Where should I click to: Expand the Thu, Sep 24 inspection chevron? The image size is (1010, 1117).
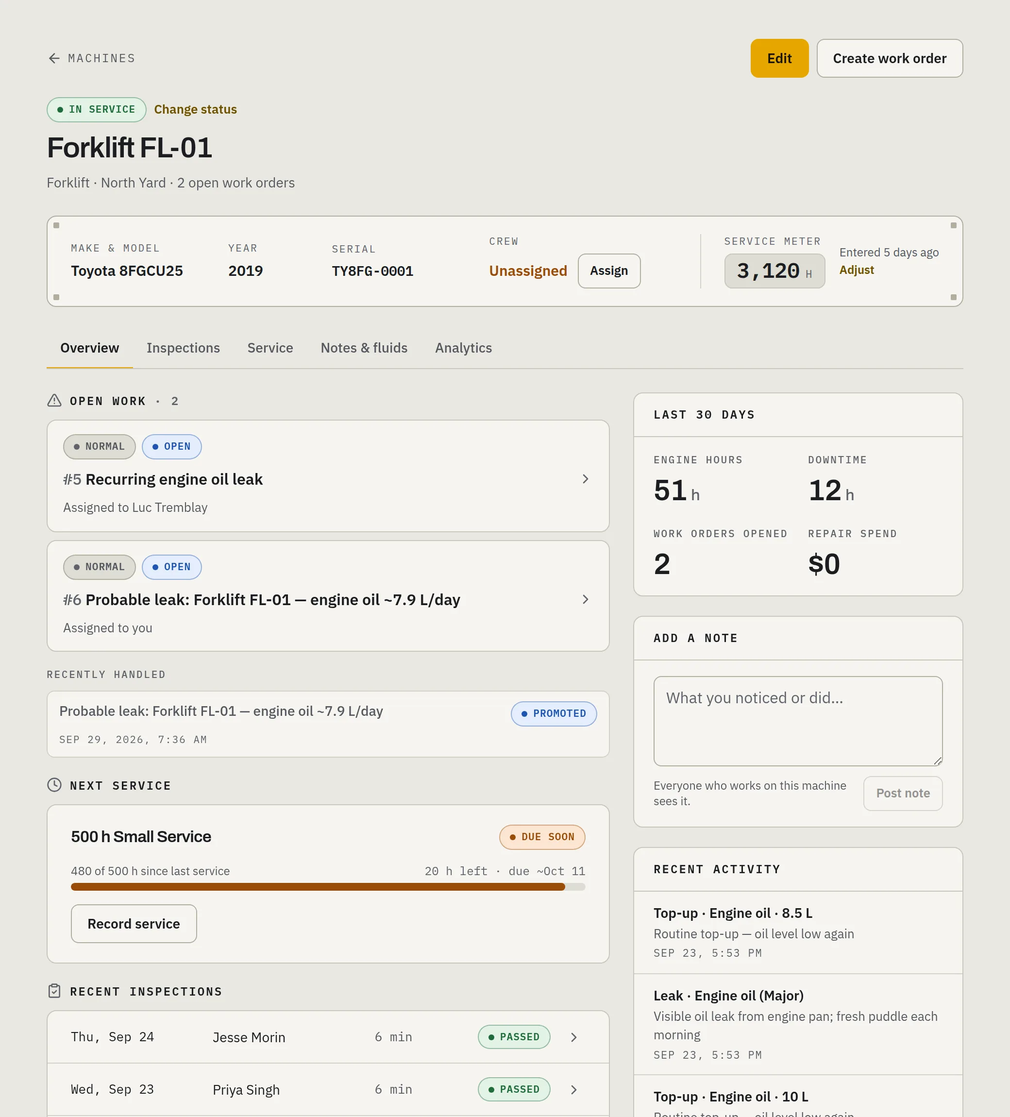574,1037
